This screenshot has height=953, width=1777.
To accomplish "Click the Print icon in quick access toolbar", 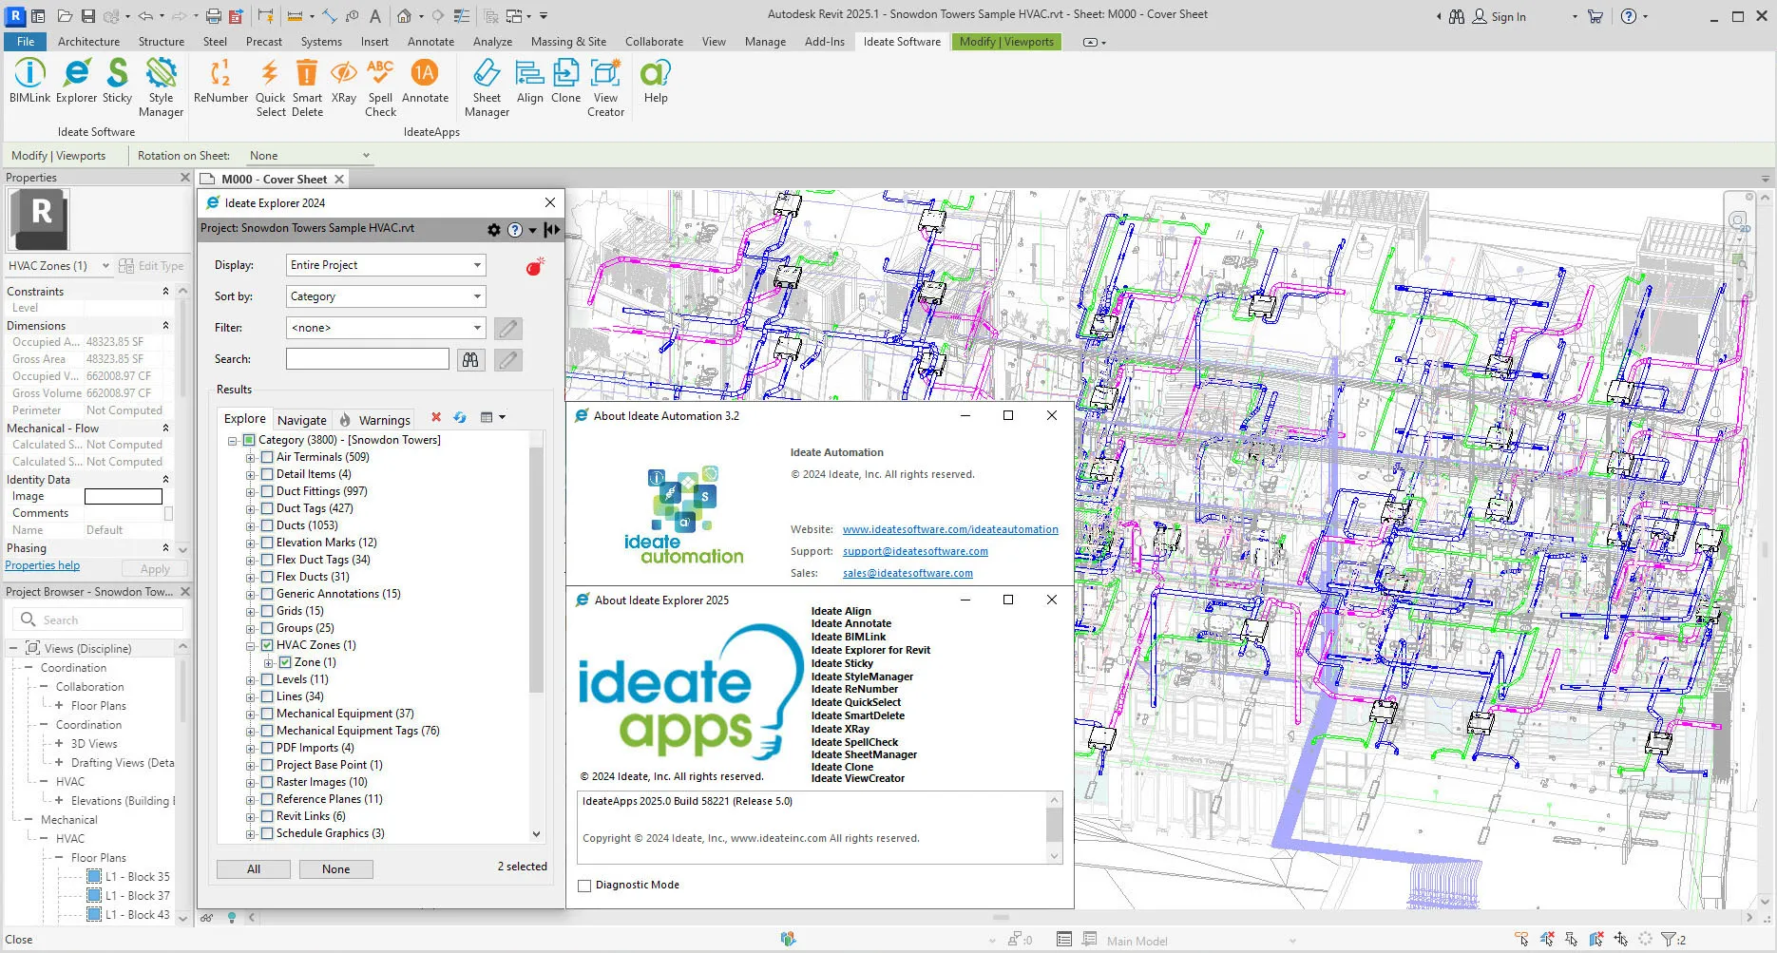I will tap(214, 16).
